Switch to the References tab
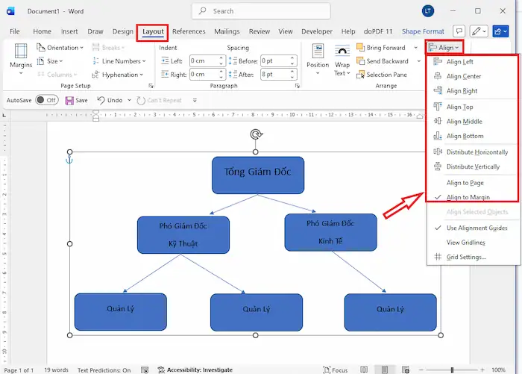522x374 pixels. click(x=189, y=32)
